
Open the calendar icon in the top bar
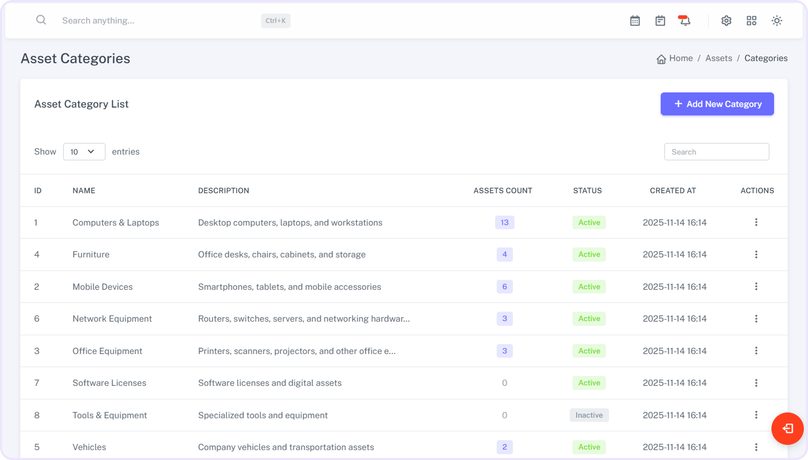coord(635,21)
